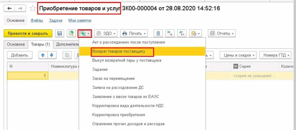296x130 pixels.
Task: Open the document-with-clock dropdown icon
Action: click(195, 33)
